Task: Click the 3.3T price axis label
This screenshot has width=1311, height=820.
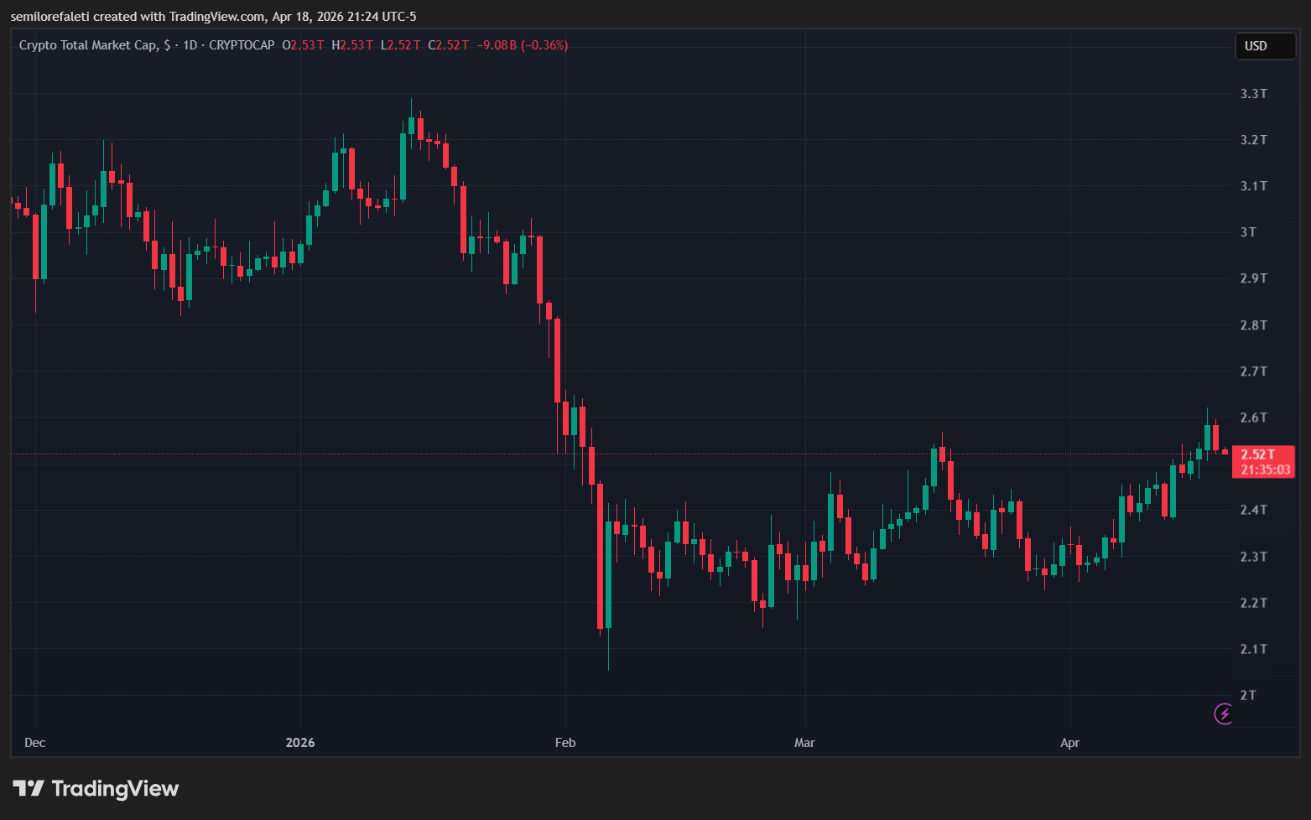Action: [1253, 93]
